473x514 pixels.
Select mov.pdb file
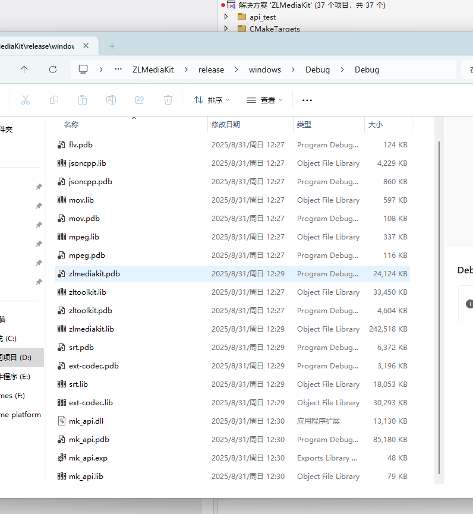coord(232,218)
